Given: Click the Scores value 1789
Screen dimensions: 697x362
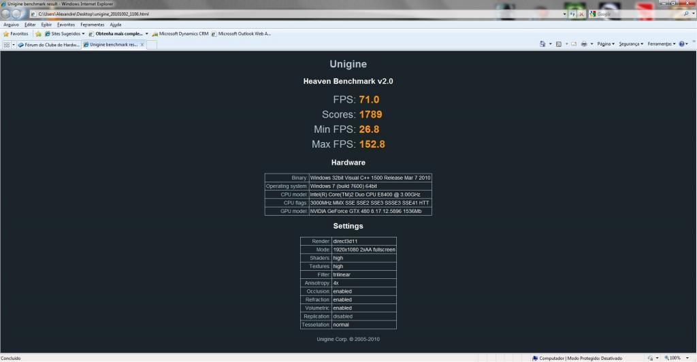Looking at the screenshot, I should [x=371, y=114].
